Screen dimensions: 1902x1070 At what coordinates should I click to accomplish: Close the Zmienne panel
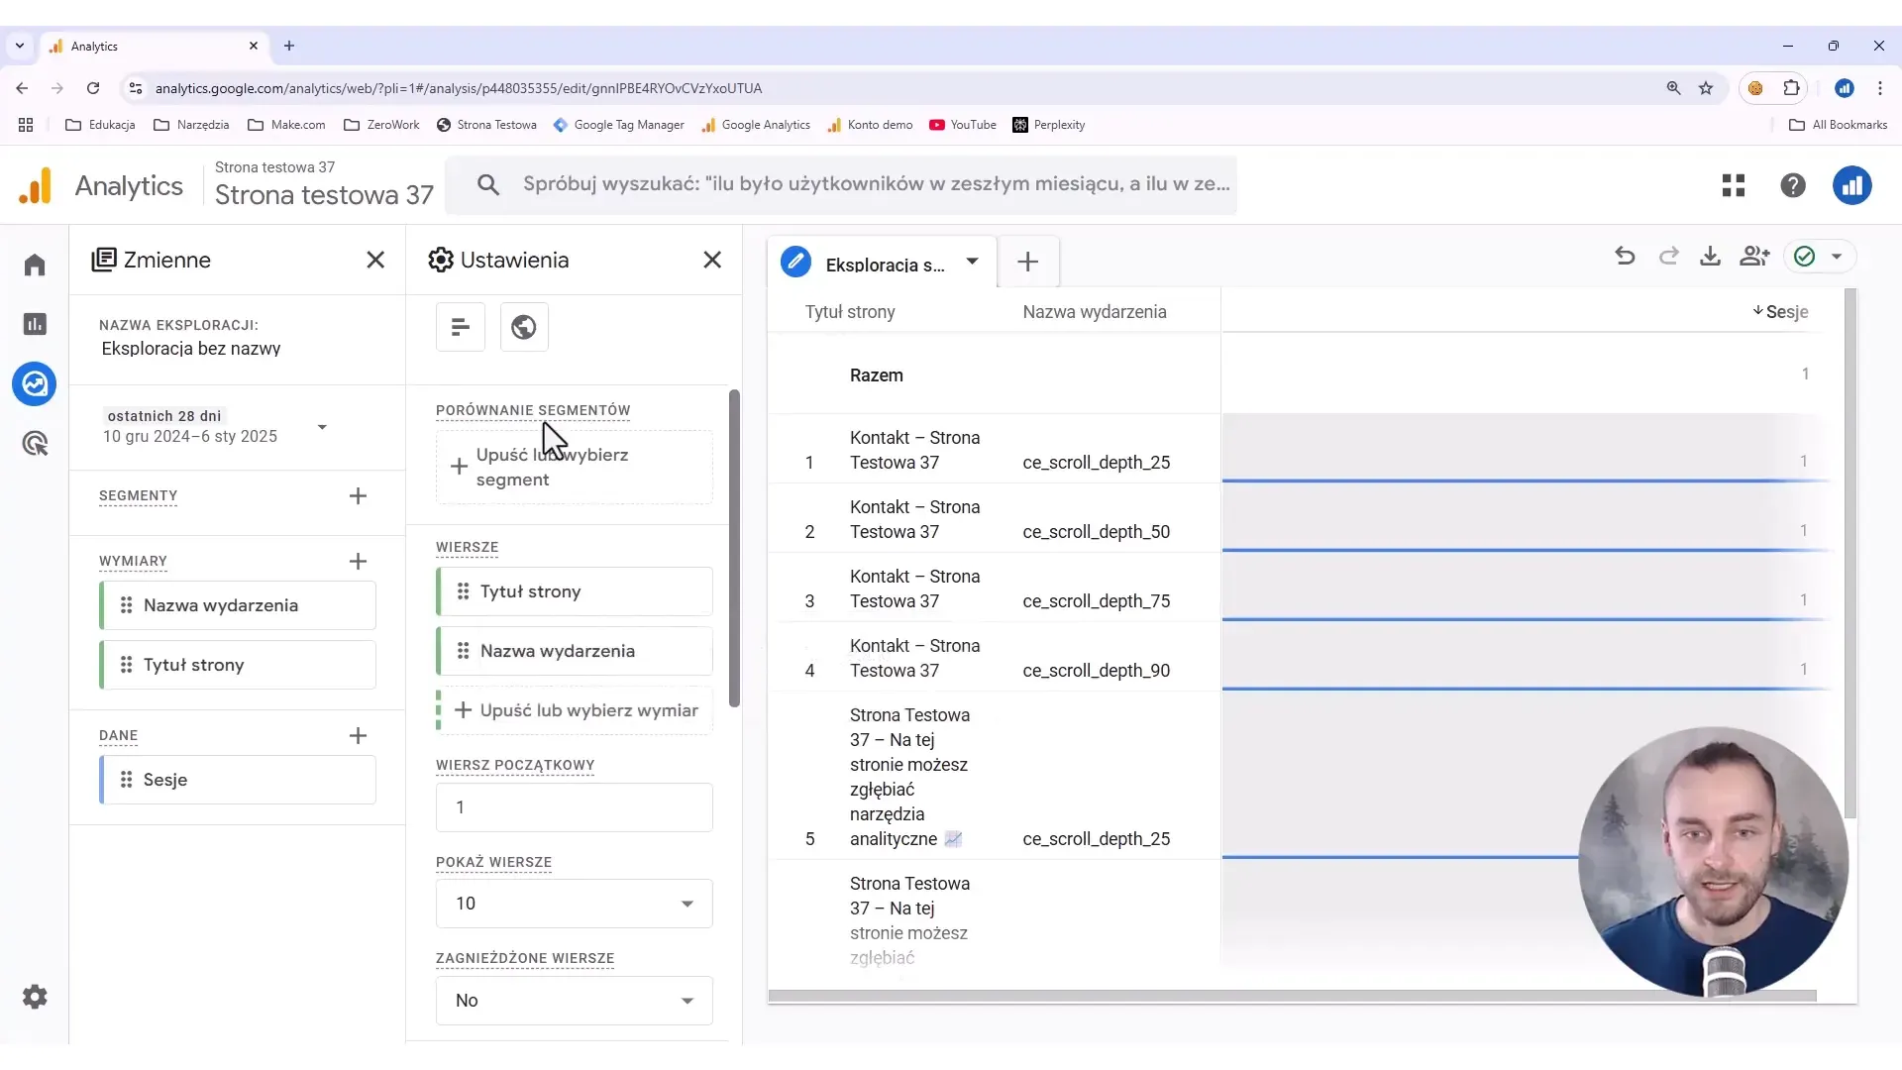[x=375, y=260]
